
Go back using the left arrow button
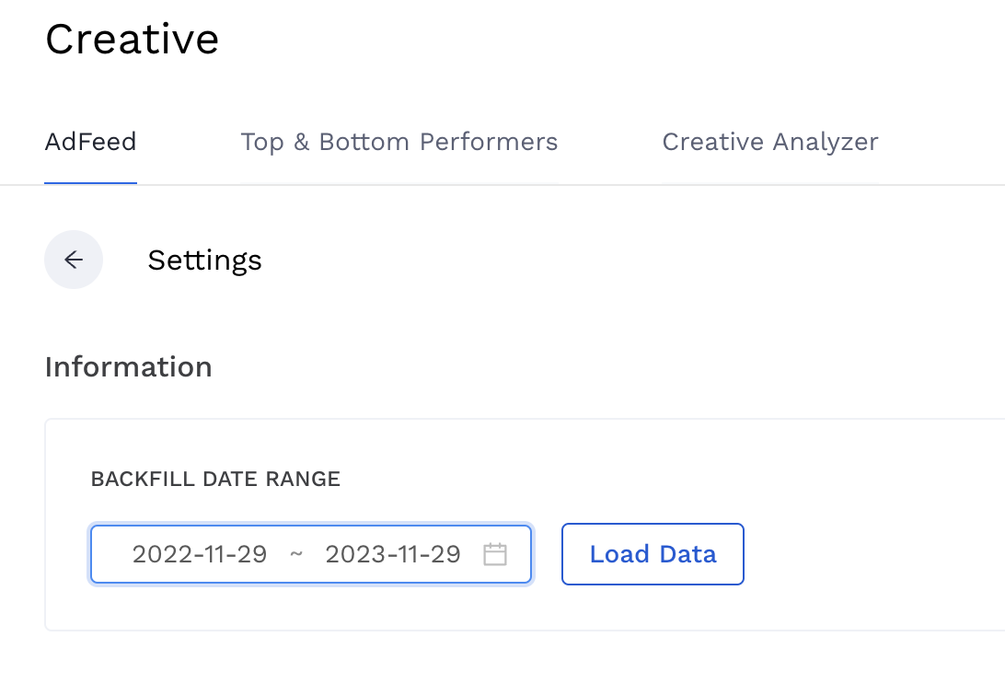point(74,260)
